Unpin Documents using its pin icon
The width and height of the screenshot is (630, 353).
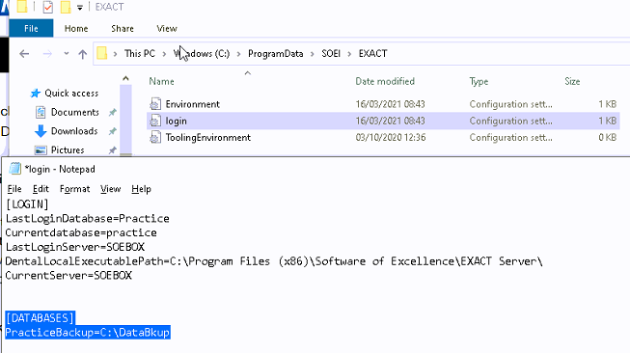[x=113, y=113]
